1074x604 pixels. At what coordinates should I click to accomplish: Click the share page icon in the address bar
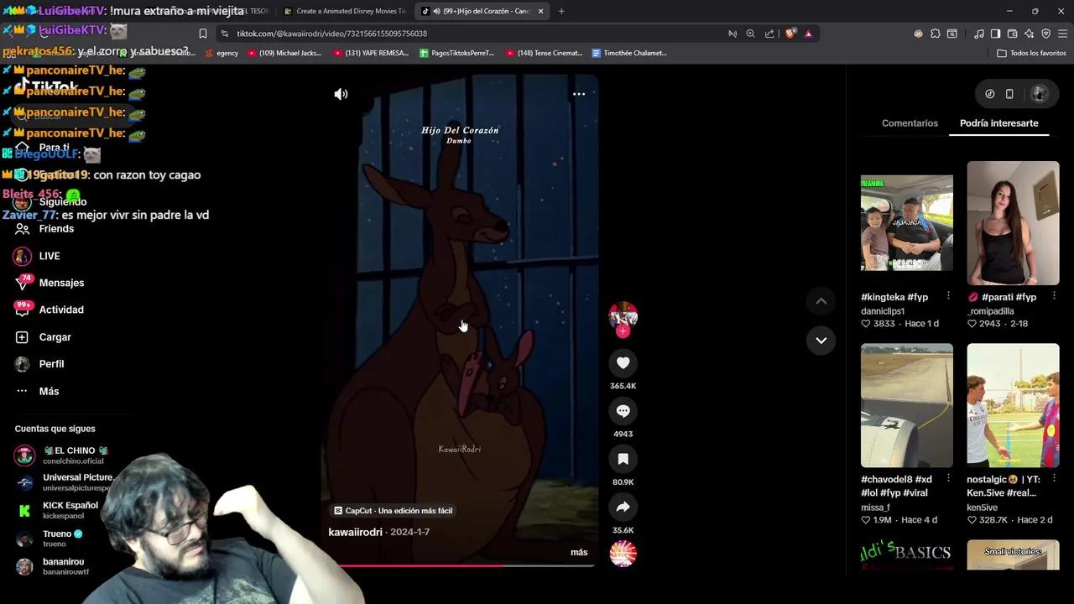click(769, 34)
